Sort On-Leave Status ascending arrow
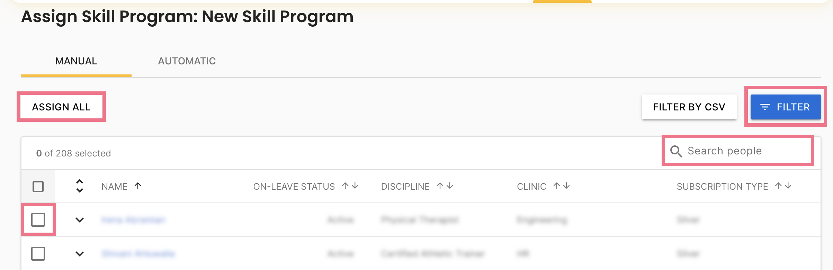Viewport: 833px width, 270px height. tap(345, 186)
